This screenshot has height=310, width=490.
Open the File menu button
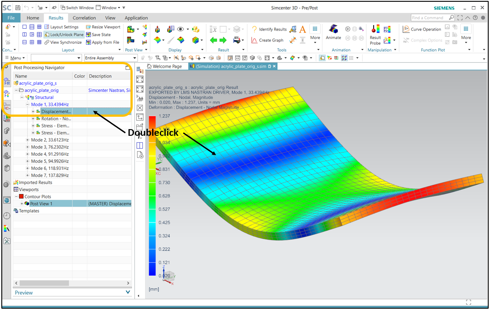(x=11, y=18)
